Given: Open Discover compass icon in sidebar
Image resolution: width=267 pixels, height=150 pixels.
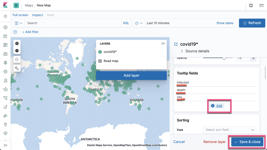Looking at the screenshot, I should pos(6,27).
